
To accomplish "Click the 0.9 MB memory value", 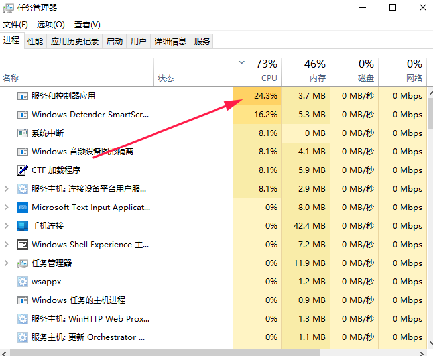I will pyautogui.click(x=312, y=300).
